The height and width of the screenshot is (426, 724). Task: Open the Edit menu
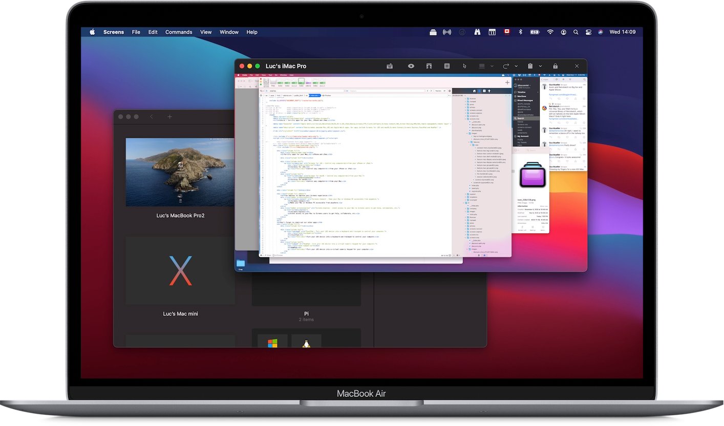click(x=153, y=32)
